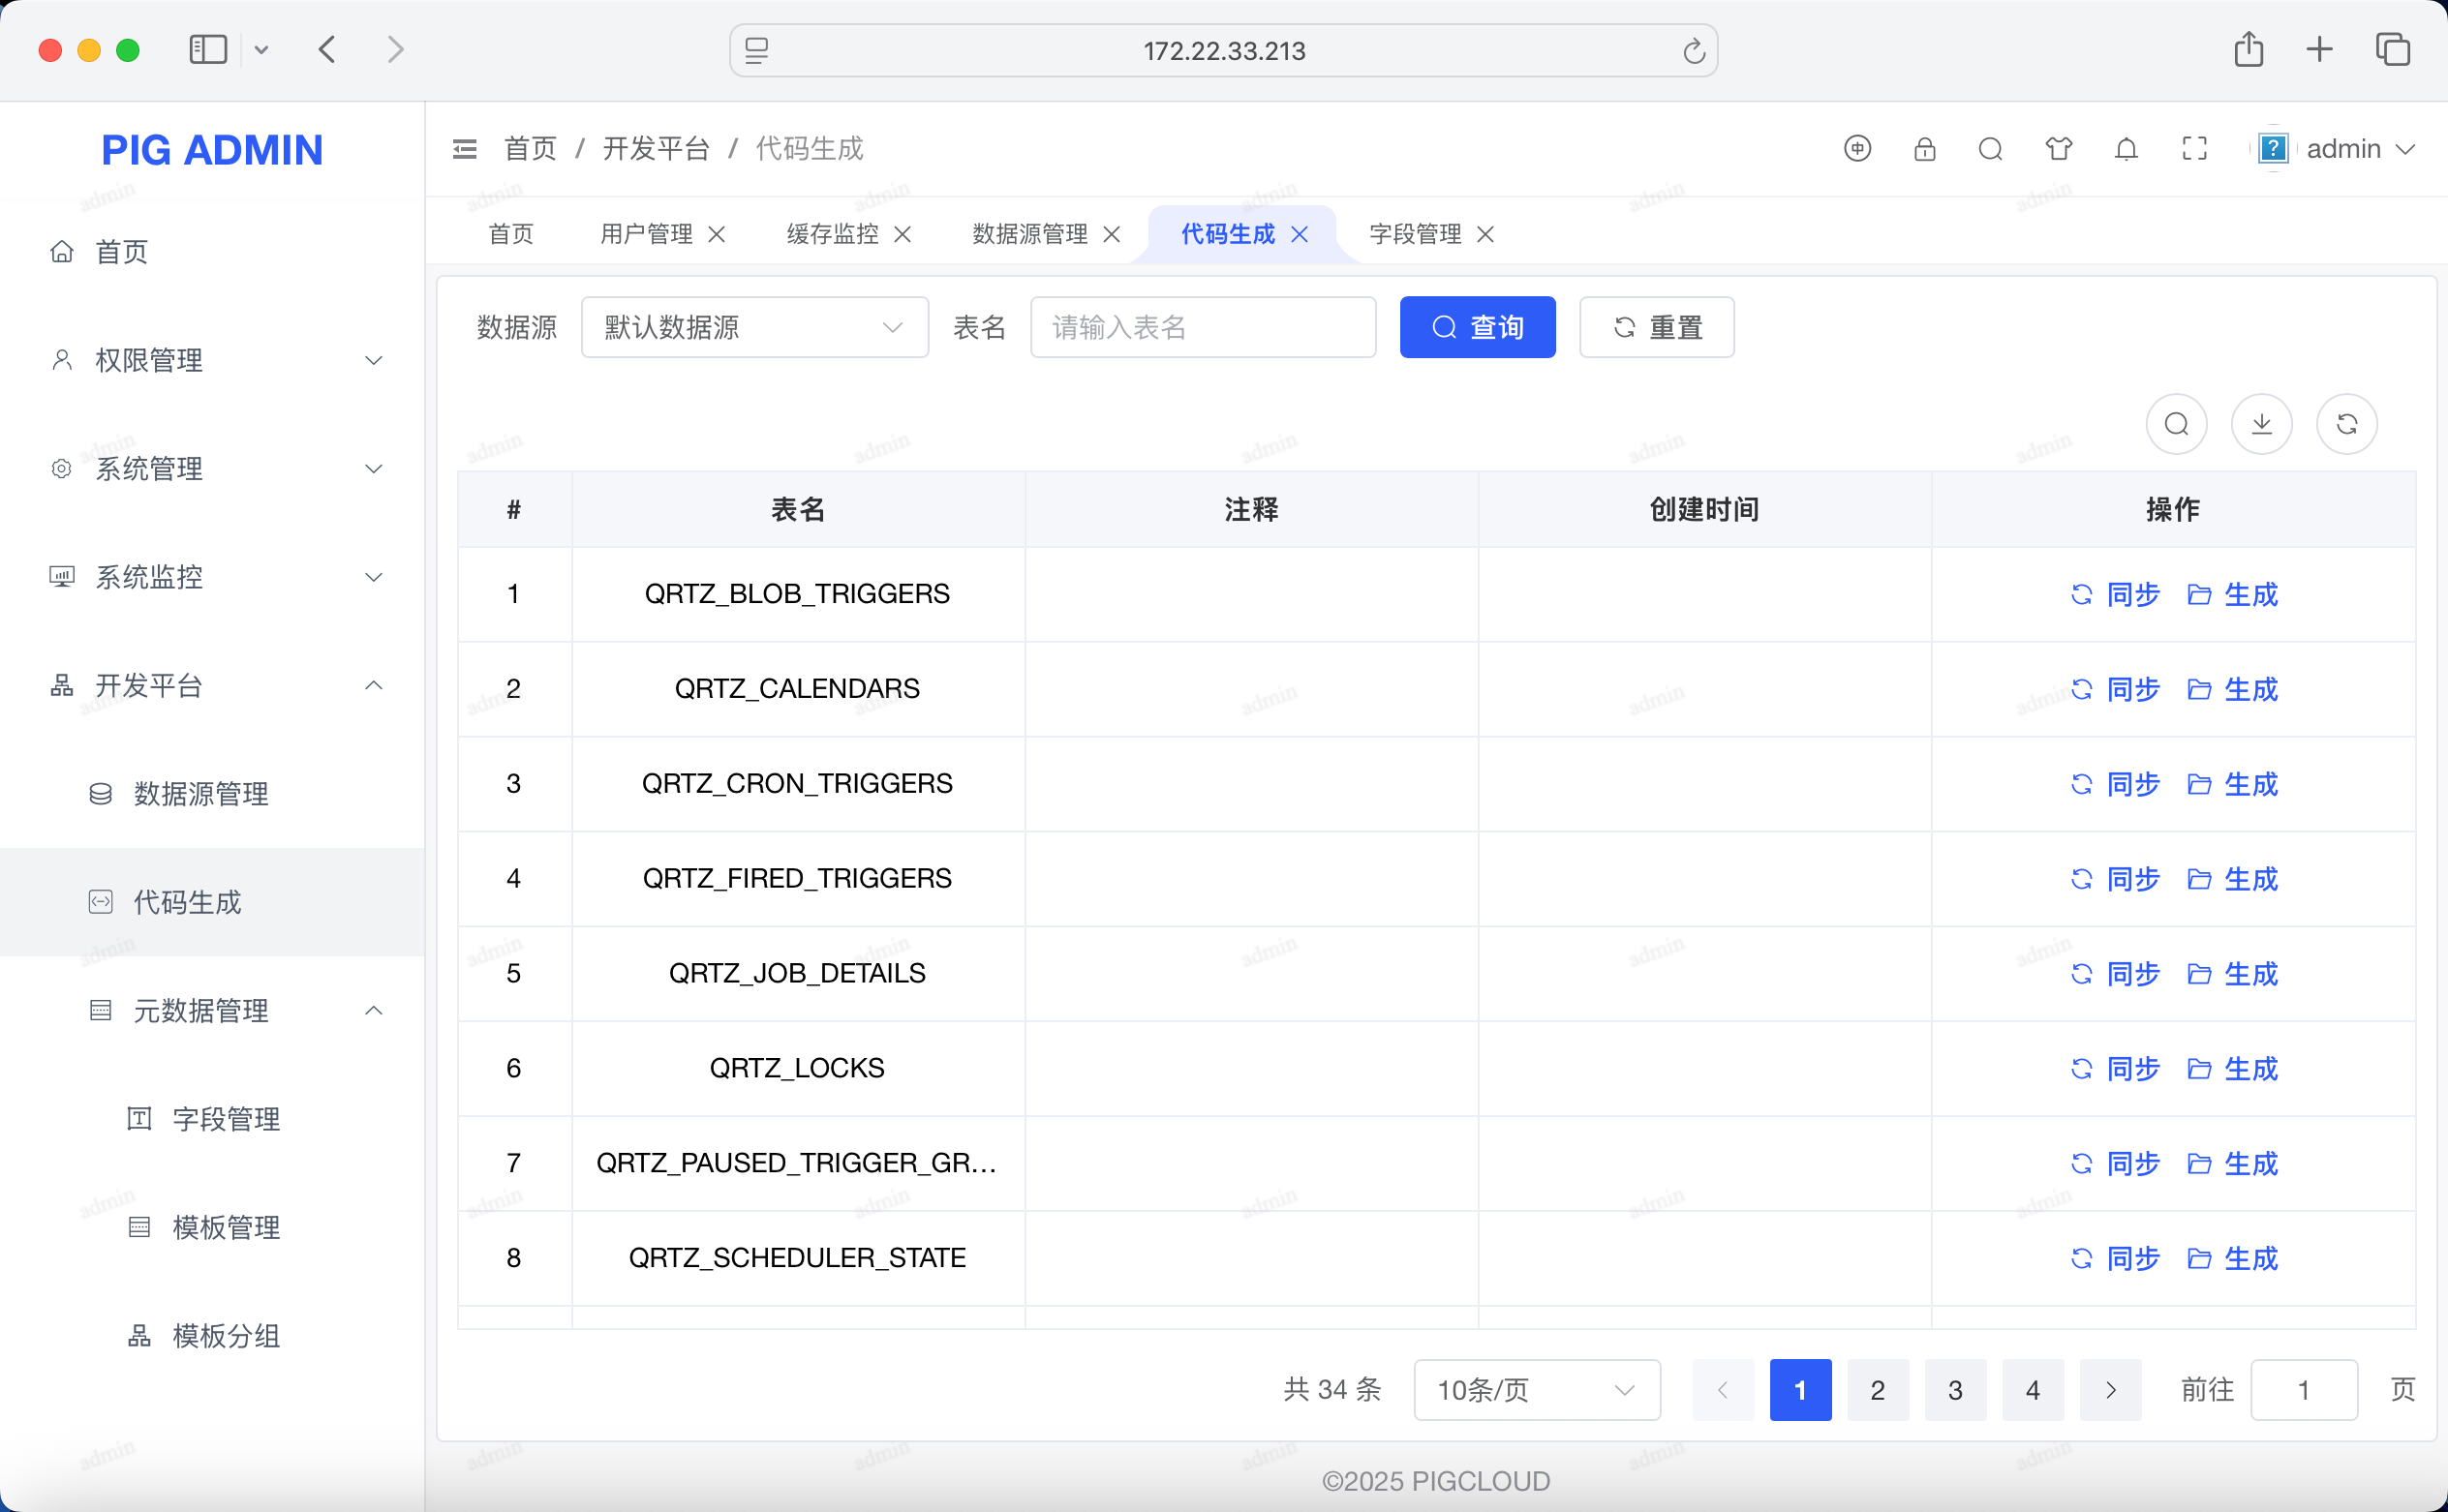Image resolution: width=2448 pixels, height=1512 pixels.
Task: Click the round search toggle icon above table
Action: [2176, 424]
